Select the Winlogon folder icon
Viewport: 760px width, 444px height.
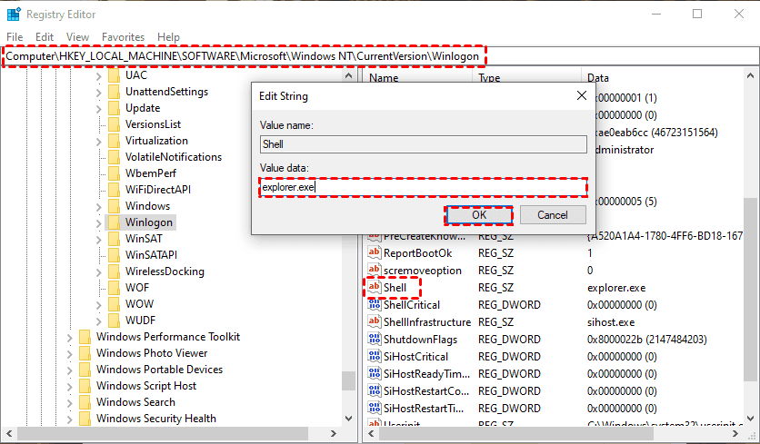(x=114, y=222)
